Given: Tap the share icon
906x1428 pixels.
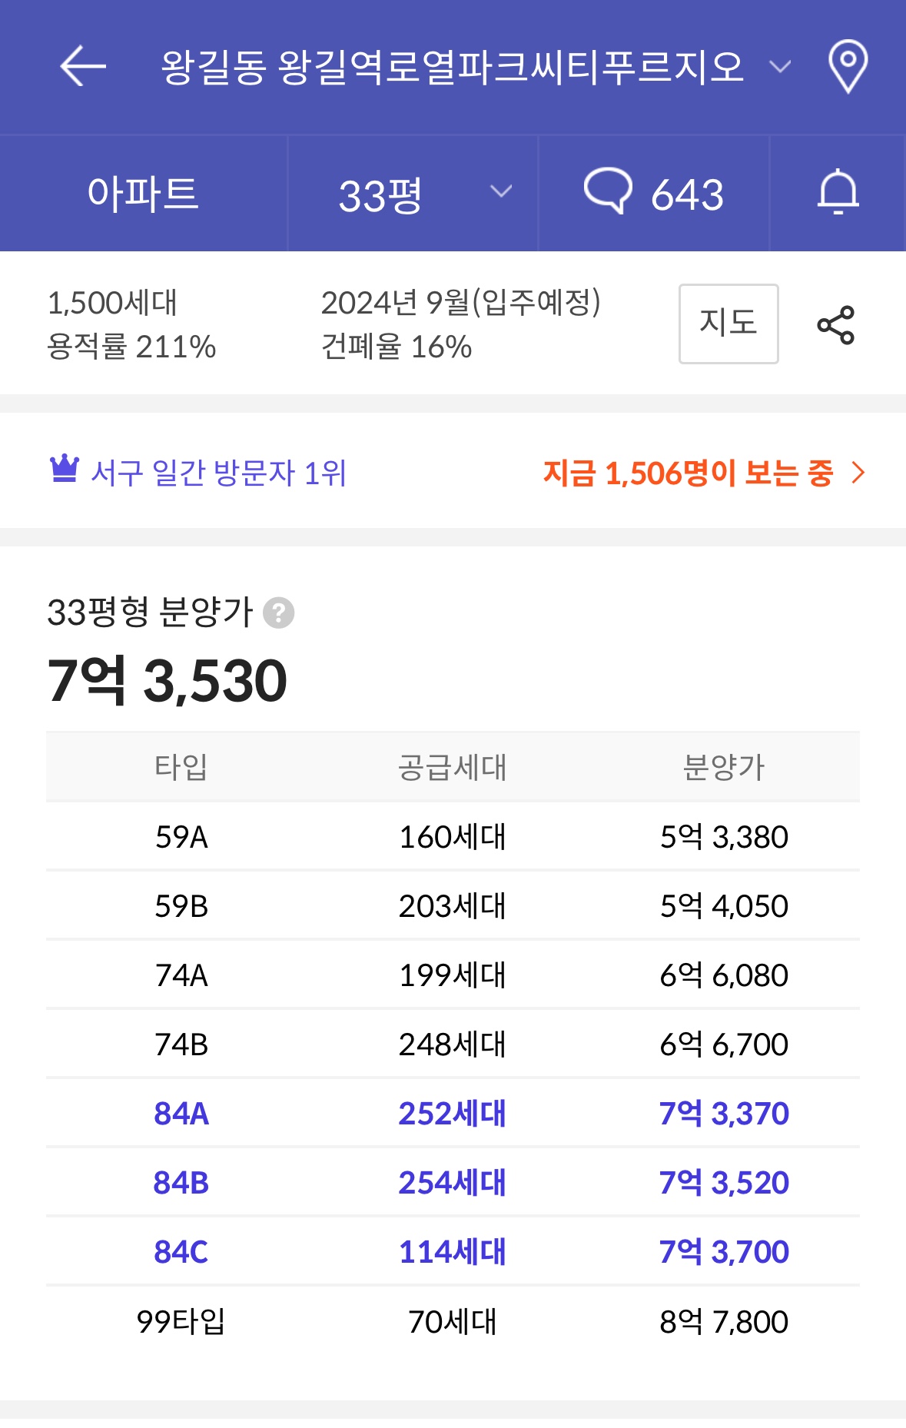Looking at the screenshot, I should pos(835,324).
